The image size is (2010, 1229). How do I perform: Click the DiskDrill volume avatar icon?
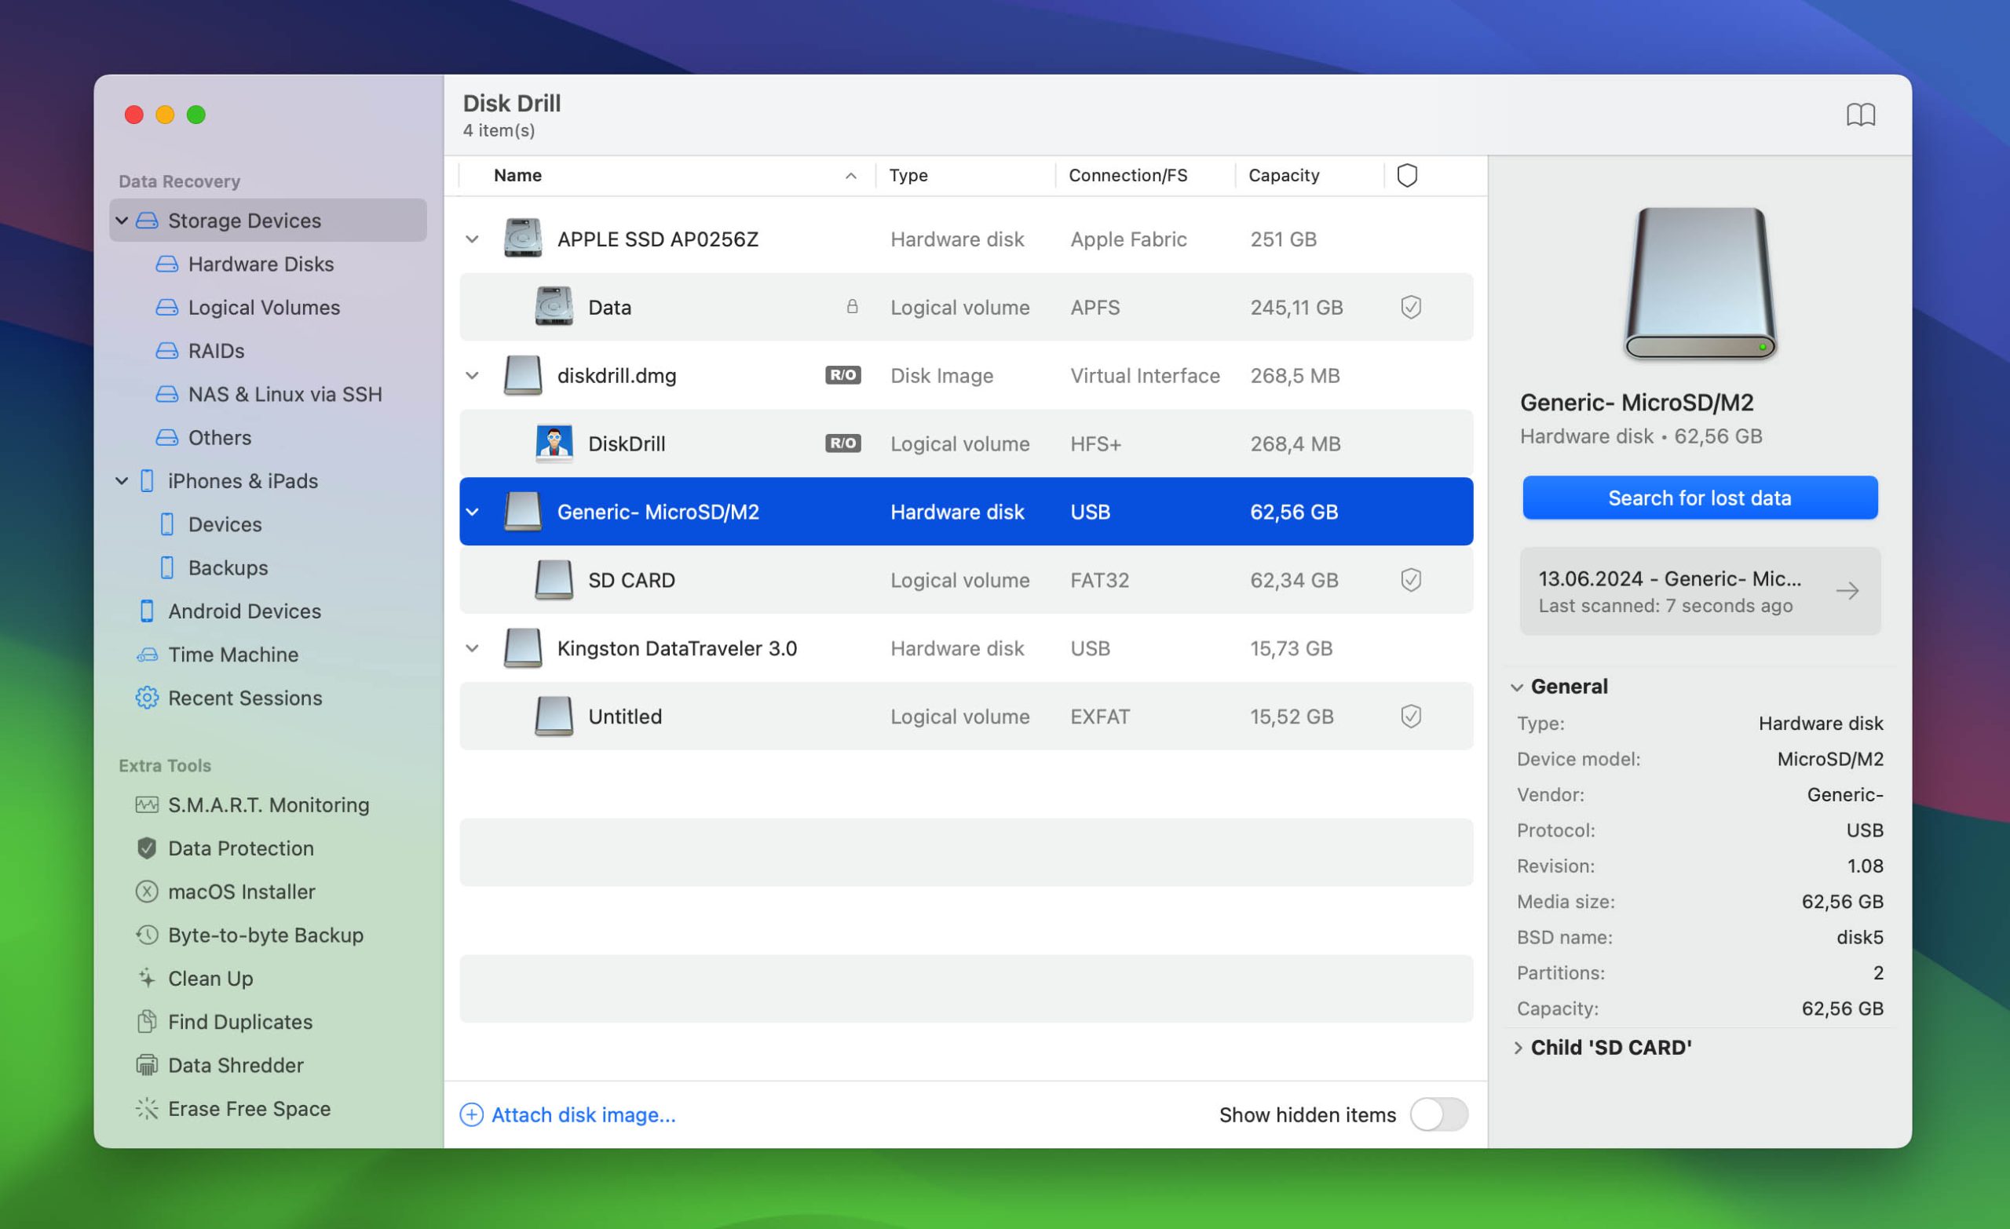pyautogui.click(x=554, y=443)
